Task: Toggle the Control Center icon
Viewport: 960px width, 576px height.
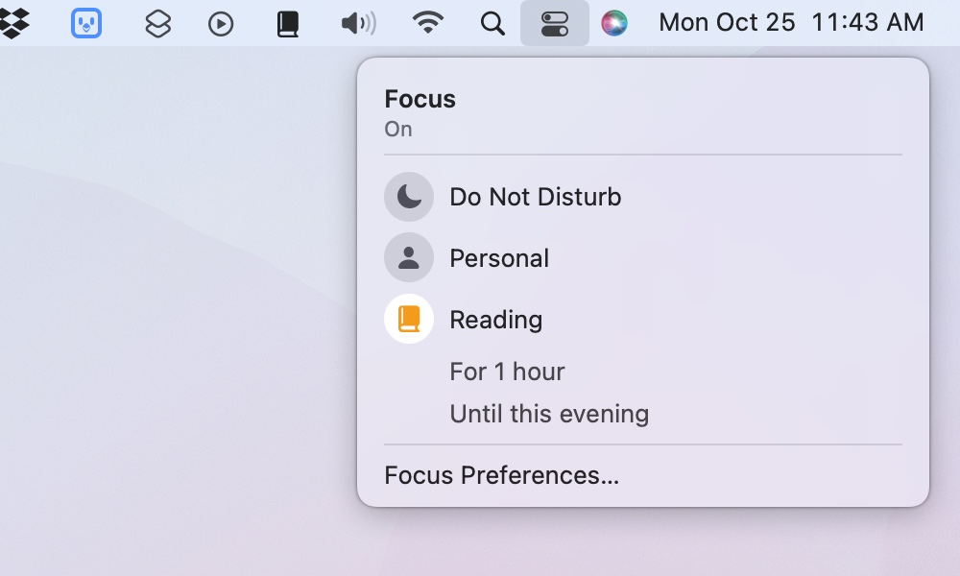Action: coord(555,23)
